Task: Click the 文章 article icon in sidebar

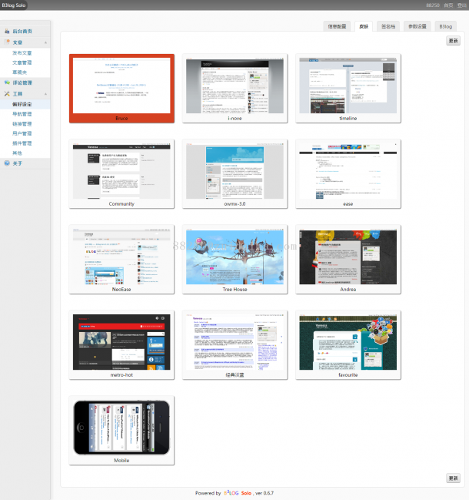Action: (7, 42)
